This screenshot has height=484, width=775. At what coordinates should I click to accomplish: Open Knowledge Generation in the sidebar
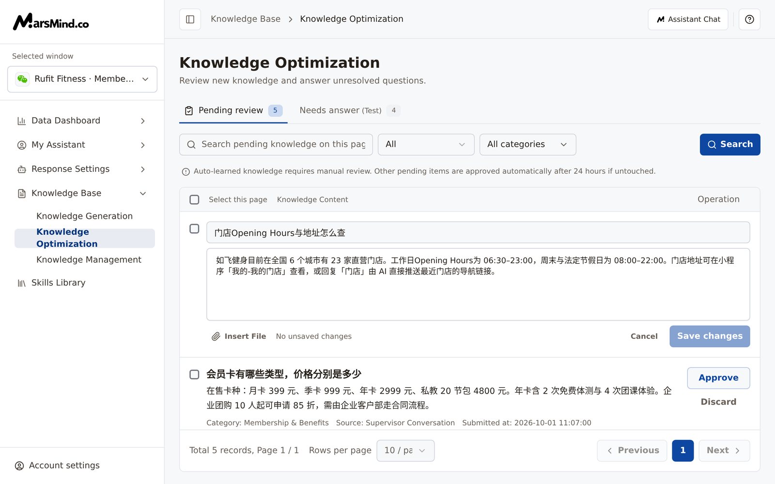coord(84,216)
